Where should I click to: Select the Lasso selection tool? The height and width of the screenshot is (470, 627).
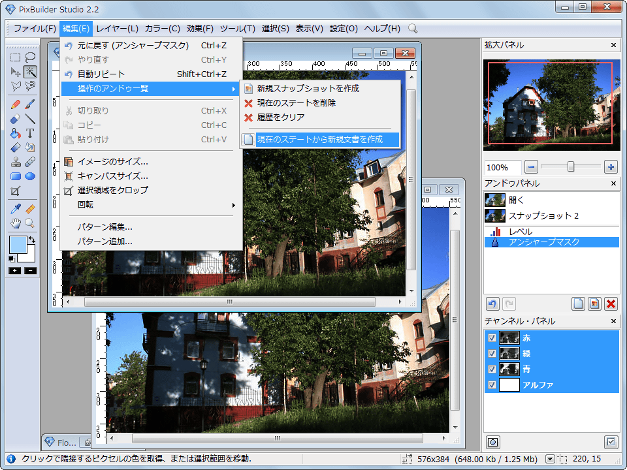point(30,57)
